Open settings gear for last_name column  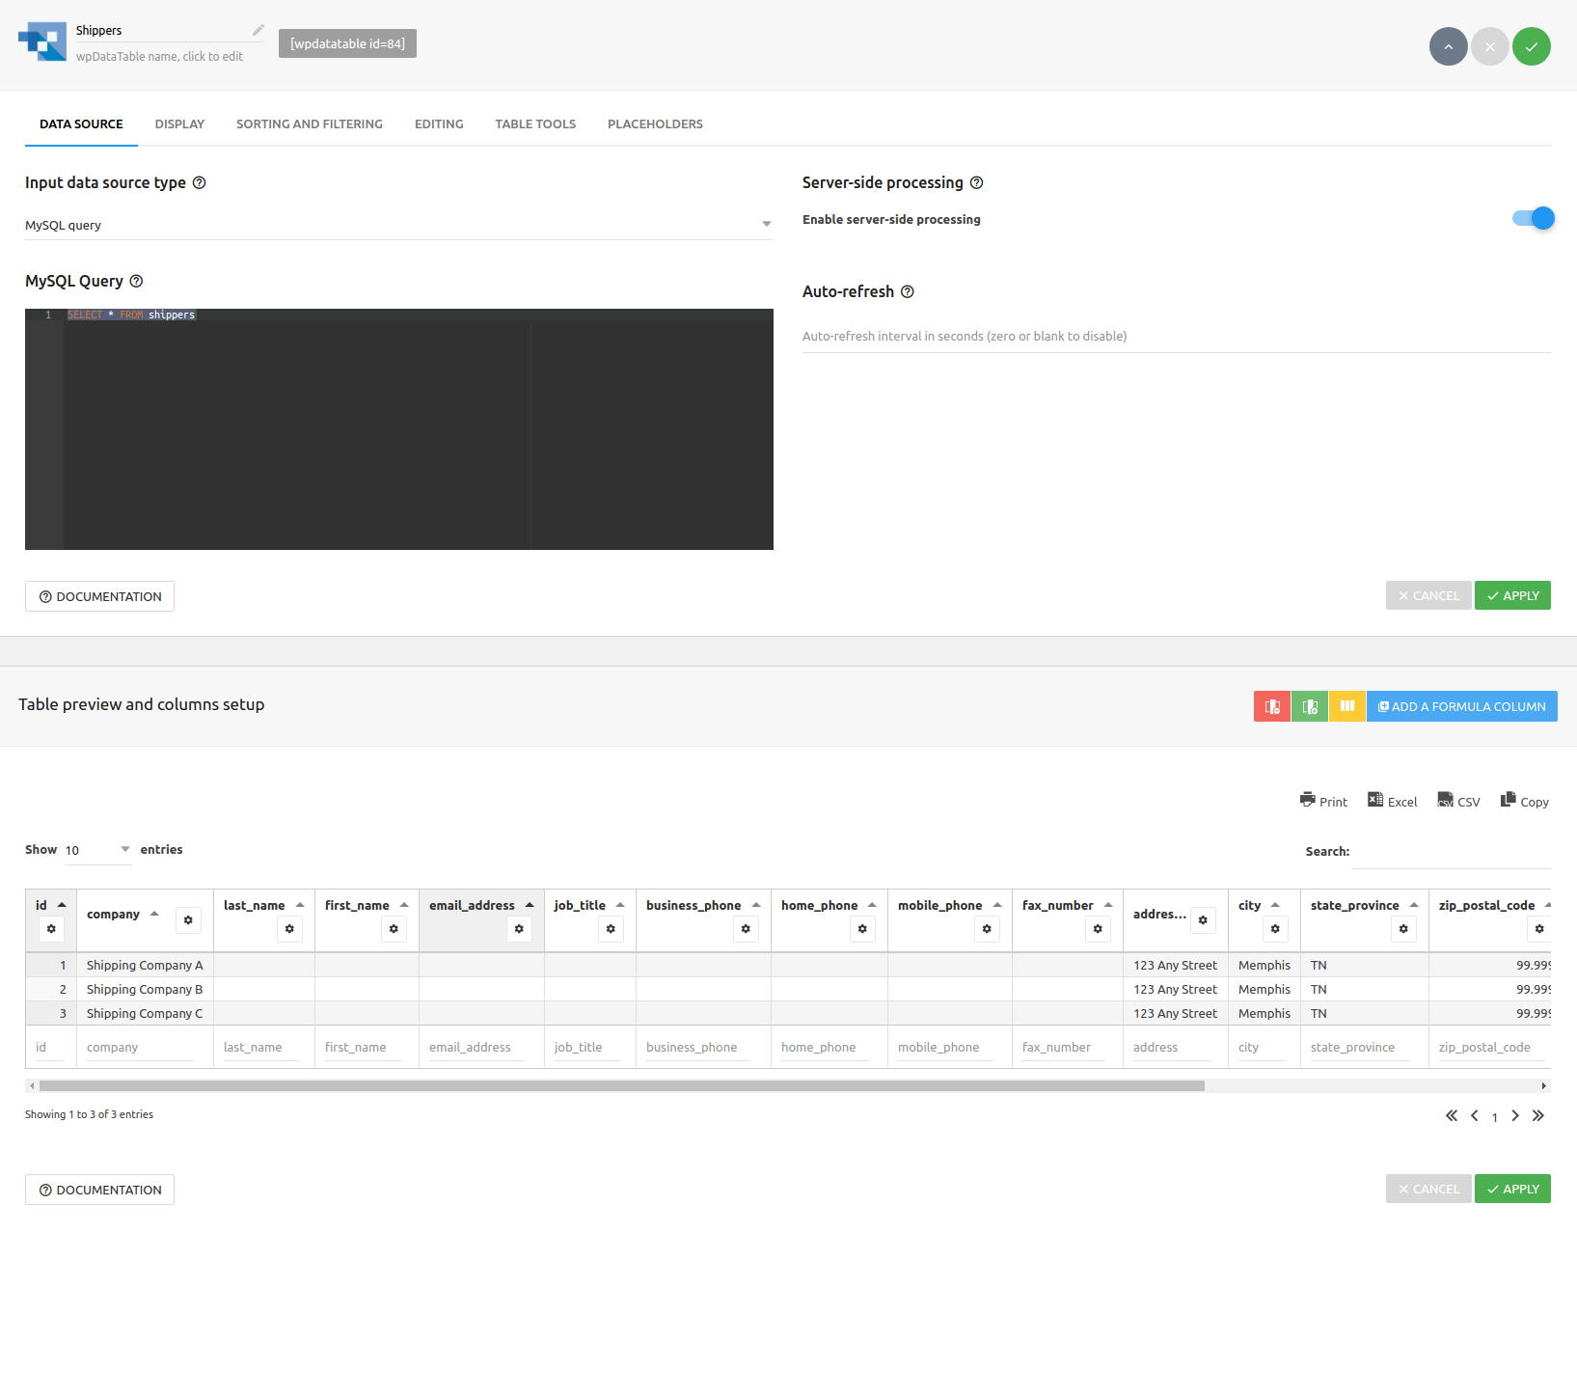[x=289, y=929]
